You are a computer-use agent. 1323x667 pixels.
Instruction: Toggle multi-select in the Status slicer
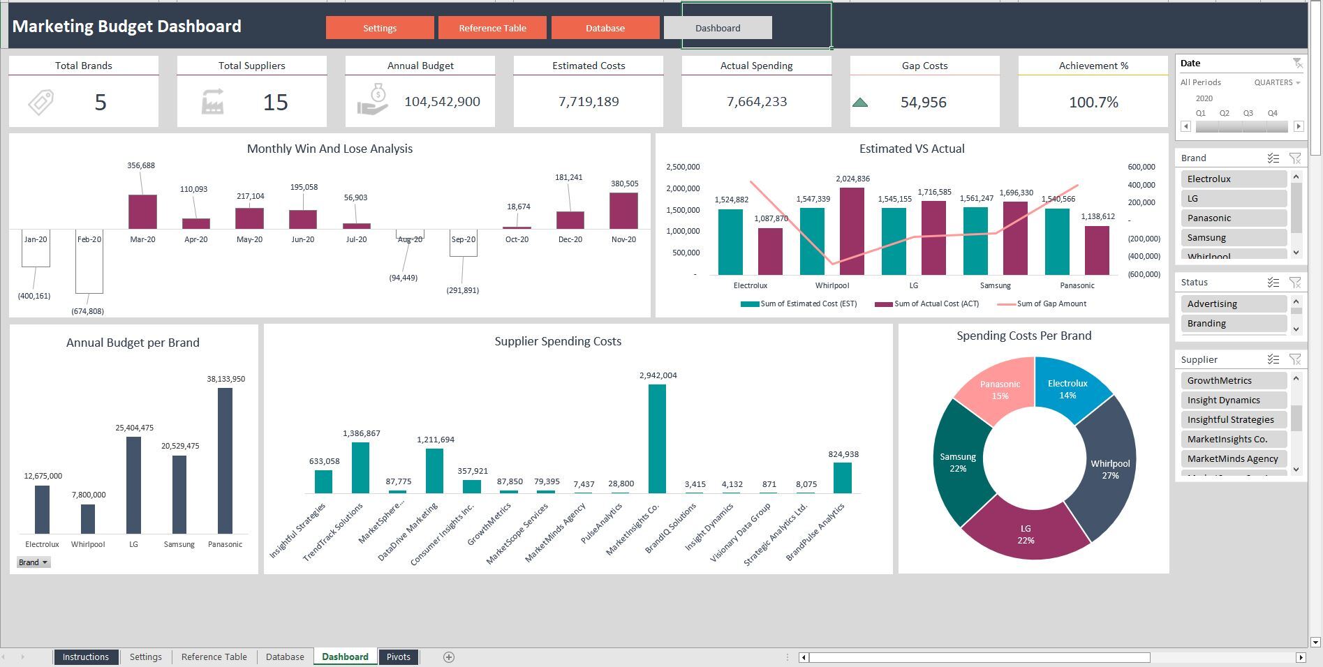pos(1273,283)
